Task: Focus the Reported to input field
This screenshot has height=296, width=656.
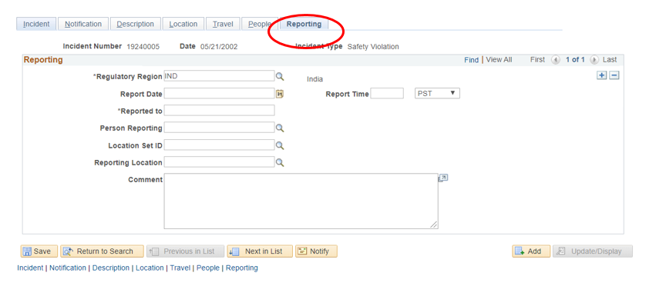Action: click(219, 110)
